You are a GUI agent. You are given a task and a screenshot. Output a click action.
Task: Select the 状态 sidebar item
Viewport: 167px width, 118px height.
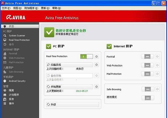[x=20, y=26]
